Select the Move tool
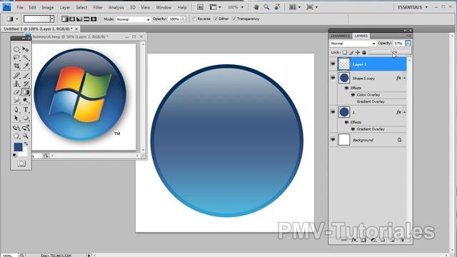457x257 pixels. (x=26, y=49)
